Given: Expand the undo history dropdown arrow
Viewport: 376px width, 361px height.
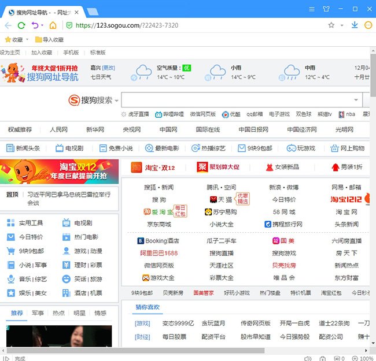Looking at the screenshot, I should (x=42, y=26).
